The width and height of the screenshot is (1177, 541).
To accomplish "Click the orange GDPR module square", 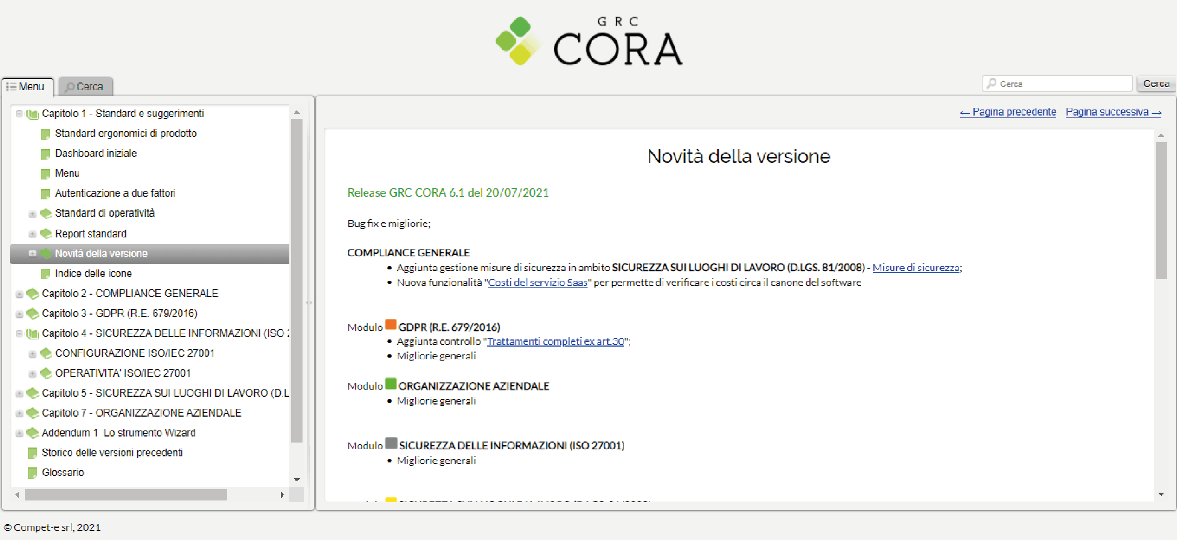I will tap(390, 325).
